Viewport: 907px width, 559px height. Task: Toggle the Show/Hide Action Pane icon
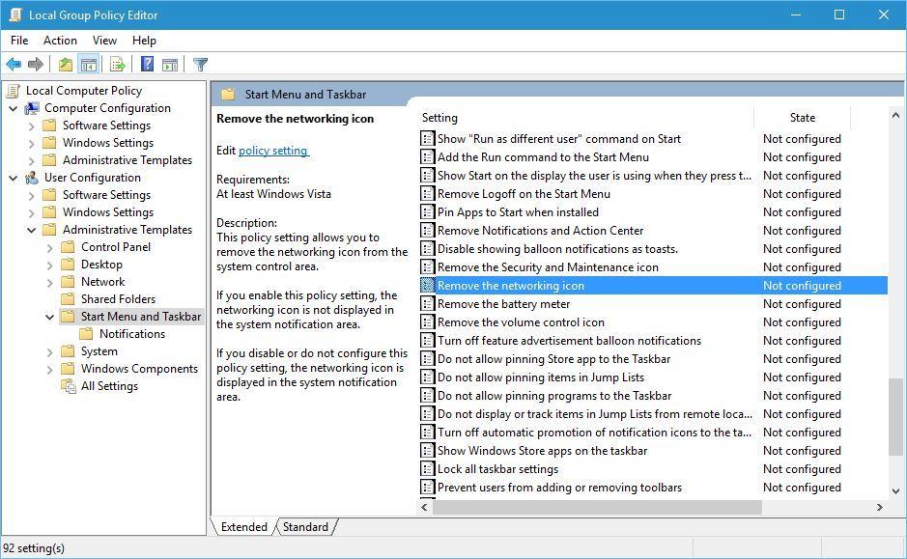pos(170,64)
